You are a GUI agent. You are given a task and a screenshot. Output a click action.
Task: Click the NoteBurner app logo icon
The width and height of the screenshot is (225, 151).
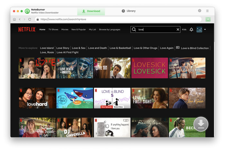coord(27,11)
